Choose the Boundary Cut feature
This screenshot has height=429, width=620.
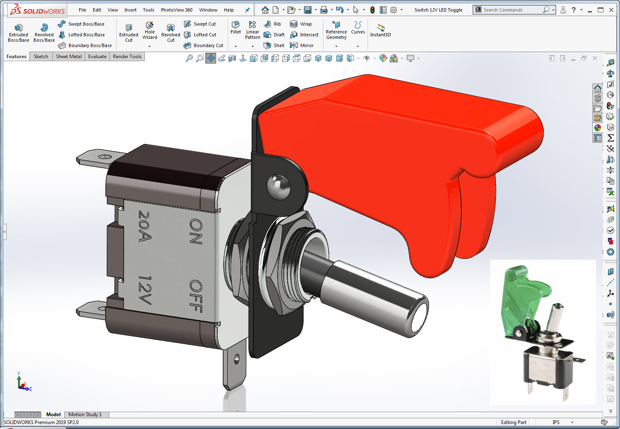203,45
